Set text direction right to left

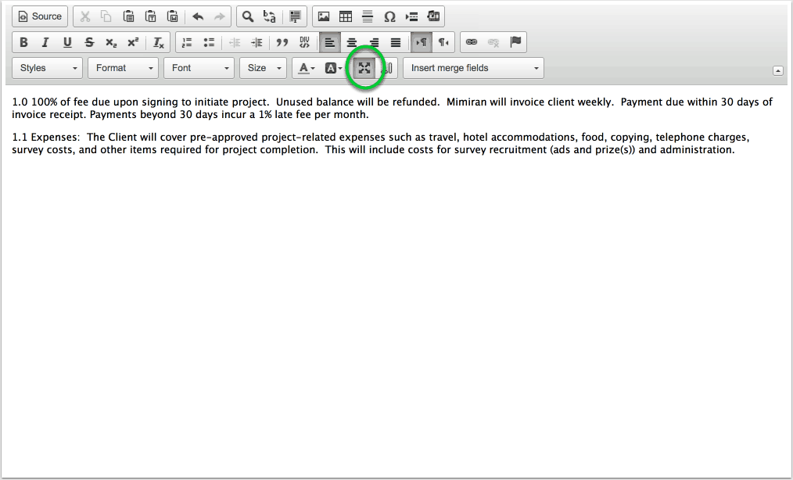click(x=443, y=42)
